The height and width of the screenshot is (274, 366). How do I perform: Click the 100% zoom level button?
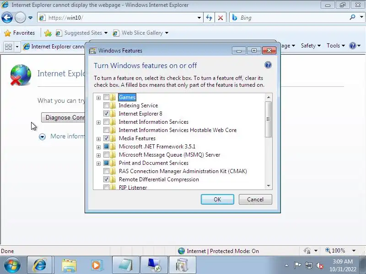(x=335, y=251)
